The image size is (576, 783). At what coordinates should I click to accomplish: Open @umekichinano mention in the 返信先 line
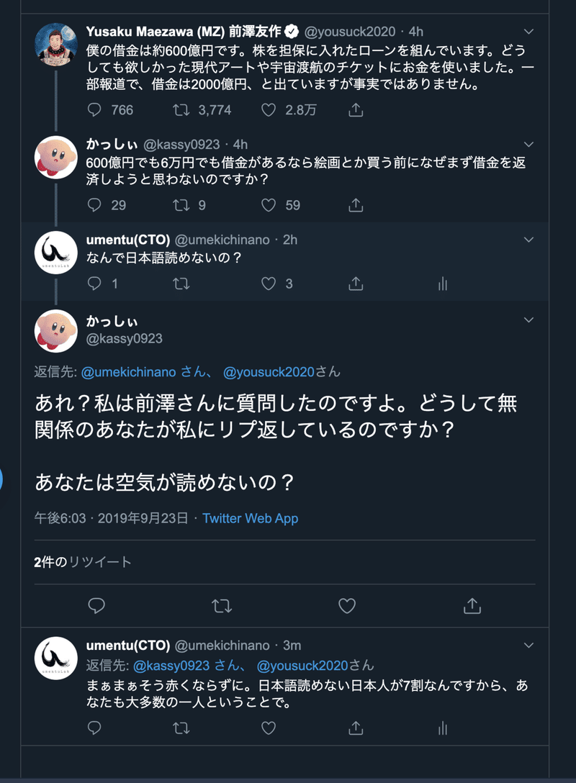tap(128, 372)
